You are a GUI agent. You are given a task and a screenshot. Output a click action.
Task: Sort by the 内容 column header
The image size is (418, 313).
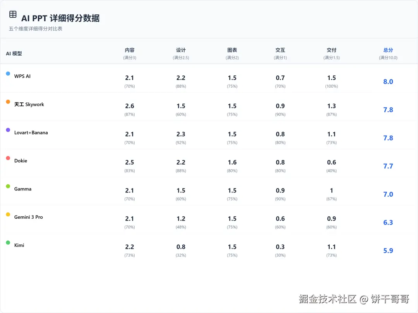pyautogui.click(x=130, y=50)
